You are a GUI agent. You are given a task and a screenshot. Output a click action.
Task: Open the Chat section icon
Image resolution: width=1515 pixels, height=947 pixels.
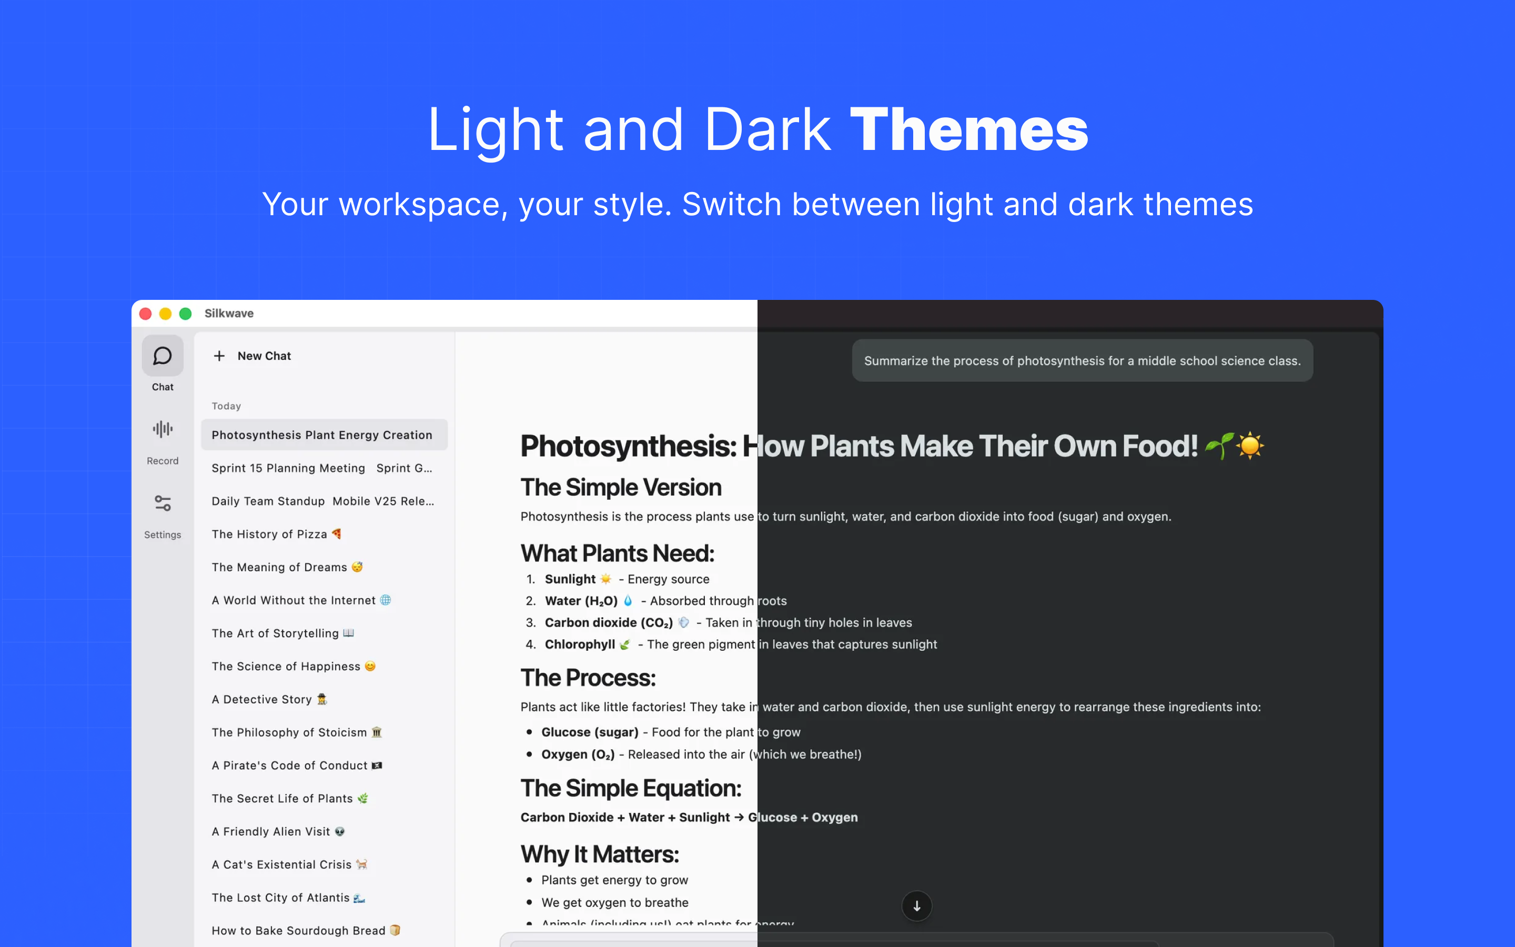coord(162,356)
